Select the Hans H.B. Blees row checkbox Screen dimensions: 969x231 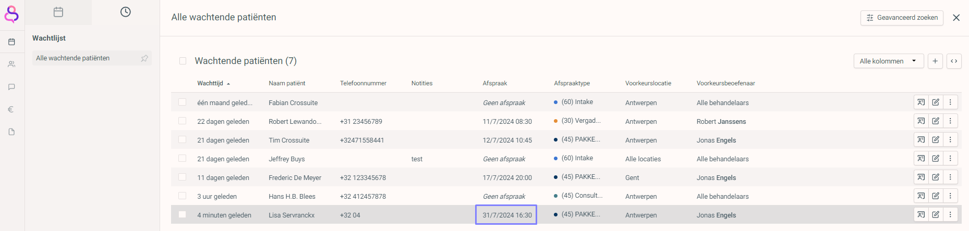183,196
